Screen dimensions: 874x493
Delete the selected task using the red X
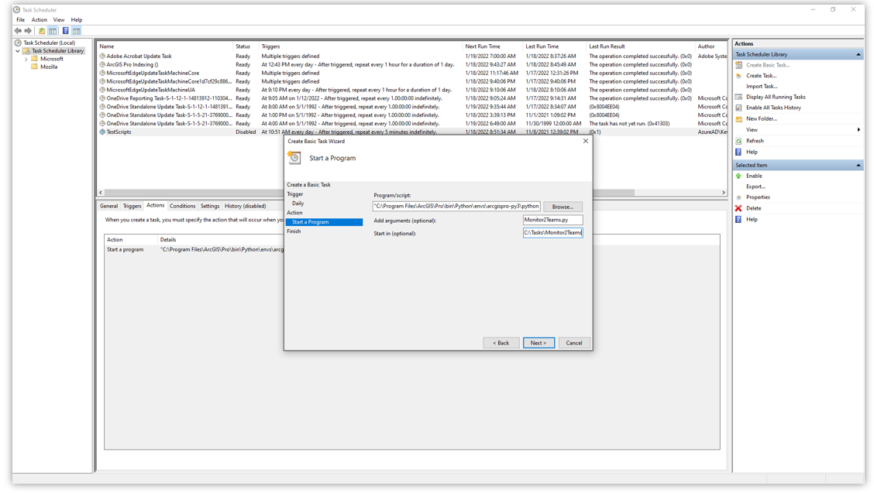click(x=739, y=207)
